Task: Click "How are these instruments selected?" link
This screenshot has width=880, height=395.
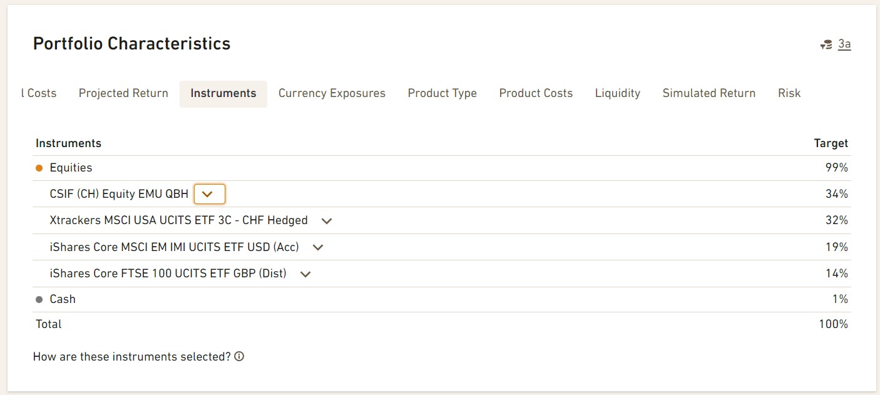Action: (x=132, y=357)
